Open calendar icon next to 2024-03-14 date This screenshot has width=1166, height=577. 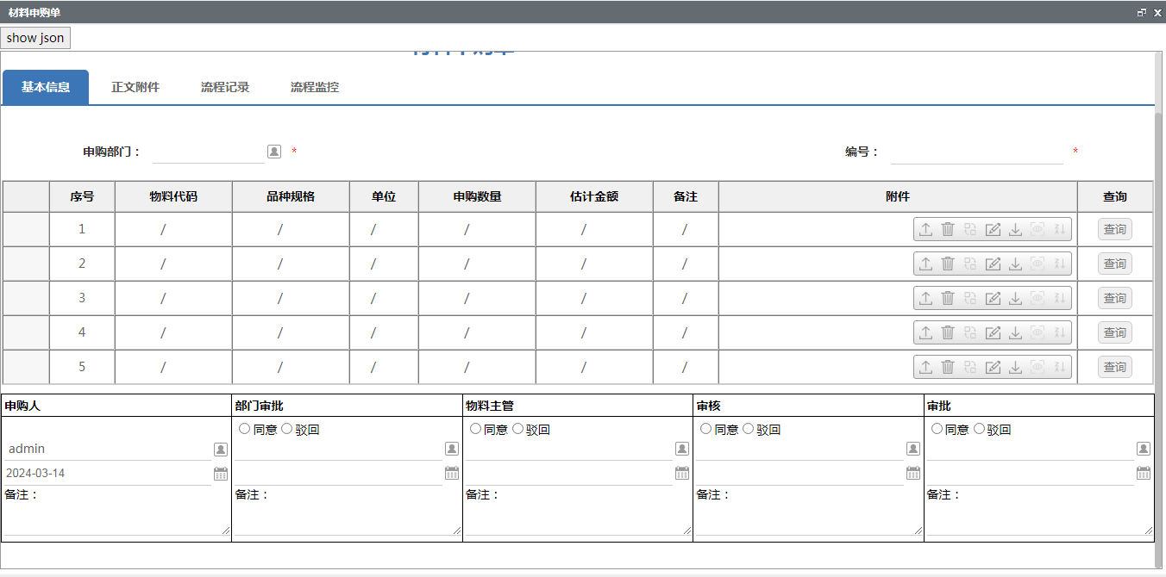[x=221, y=474]
